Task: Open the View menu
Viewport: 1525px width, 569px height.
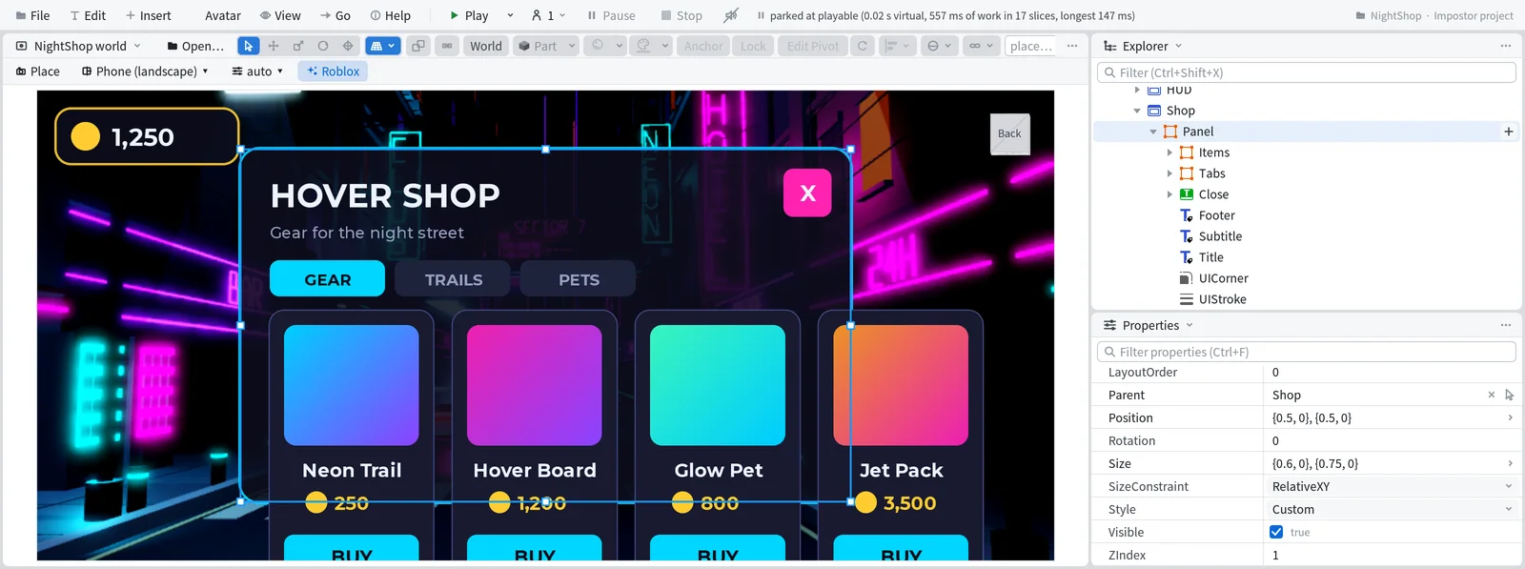Action: [x=280, y=15]
